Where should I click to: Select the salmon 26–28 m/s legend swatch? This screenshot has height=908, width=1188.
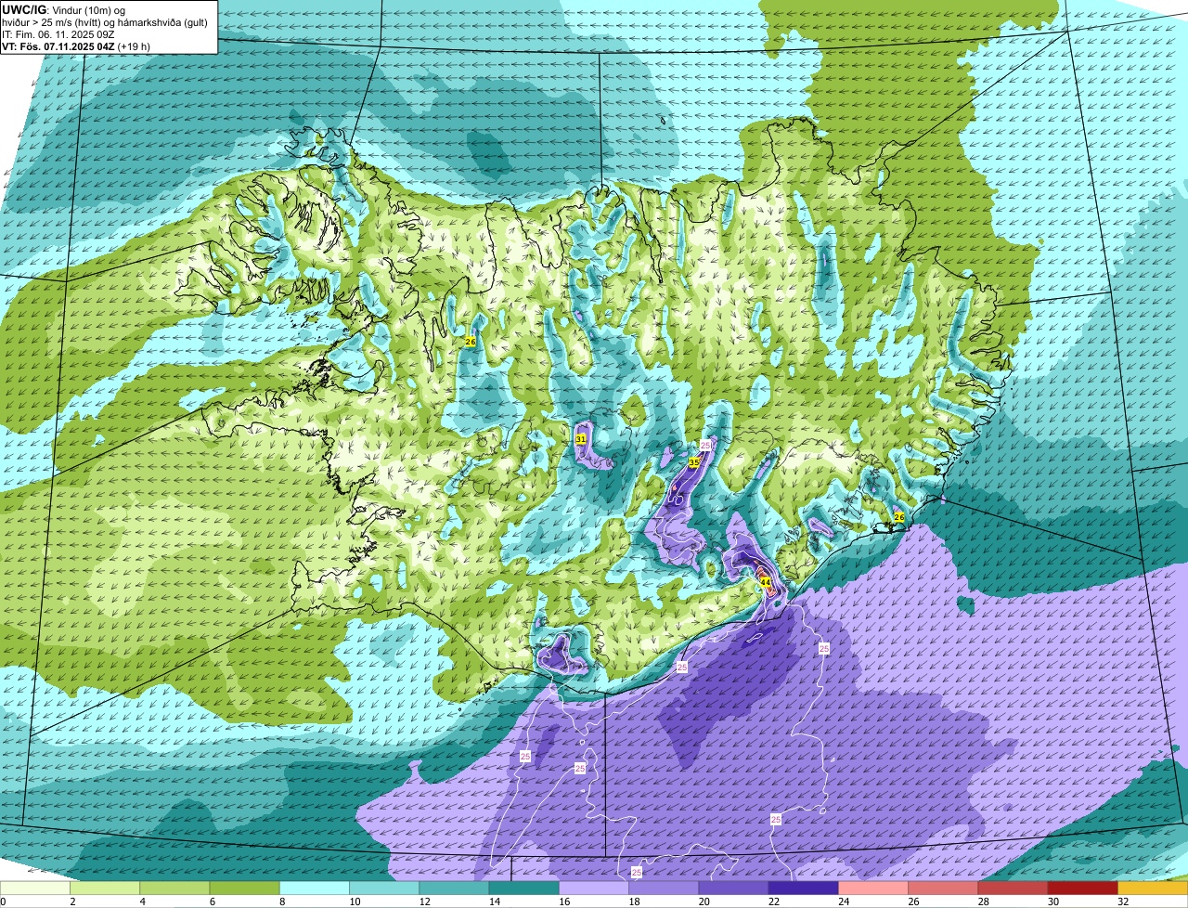(944, 888)
